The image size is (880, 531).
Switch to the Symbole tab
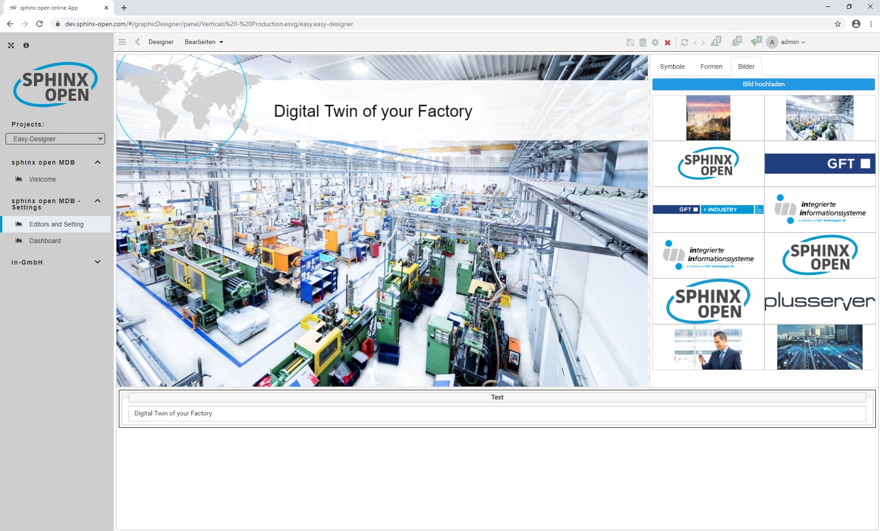[x=672, y=66]
